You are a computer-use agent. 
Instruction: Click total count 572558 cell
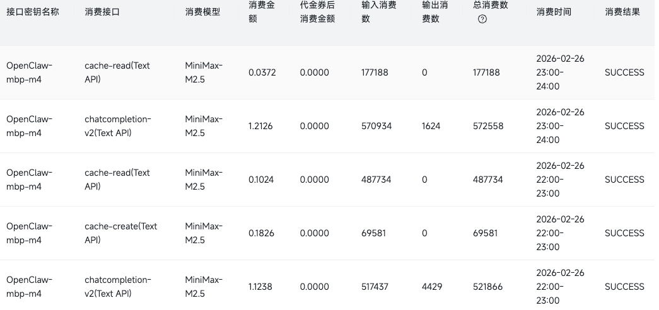pos(488,126)
